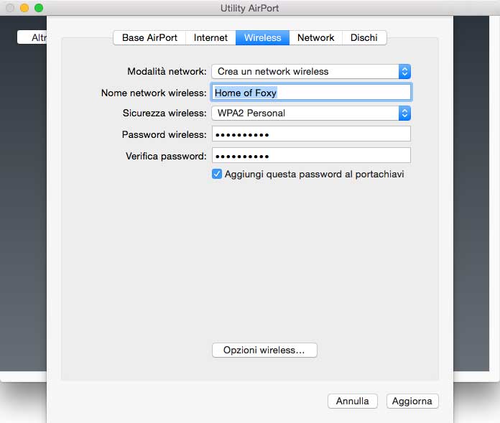Image resolution: width=500 pixels, height=423 pixels.
Task: Zoom the window with green button
Action: tap(39, 8)
